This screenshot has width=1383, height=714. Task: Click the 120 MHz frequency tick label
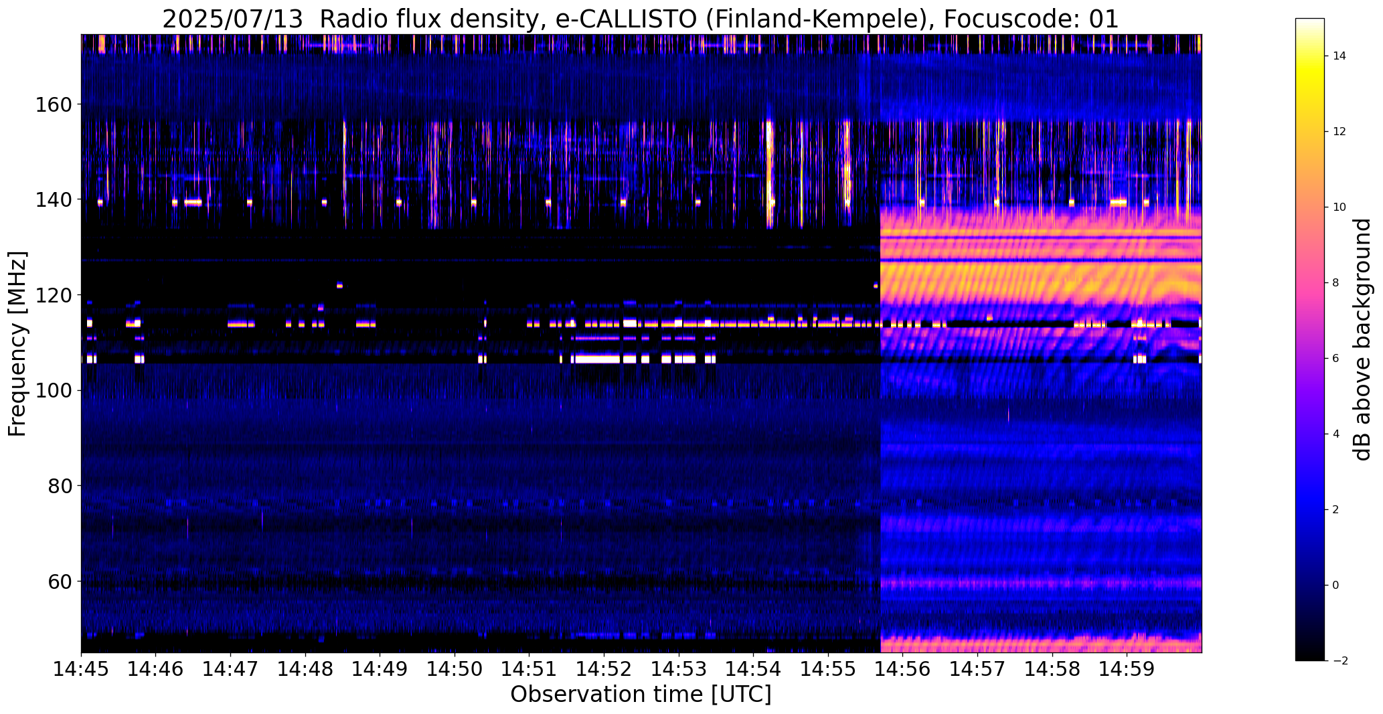[54, 295]
